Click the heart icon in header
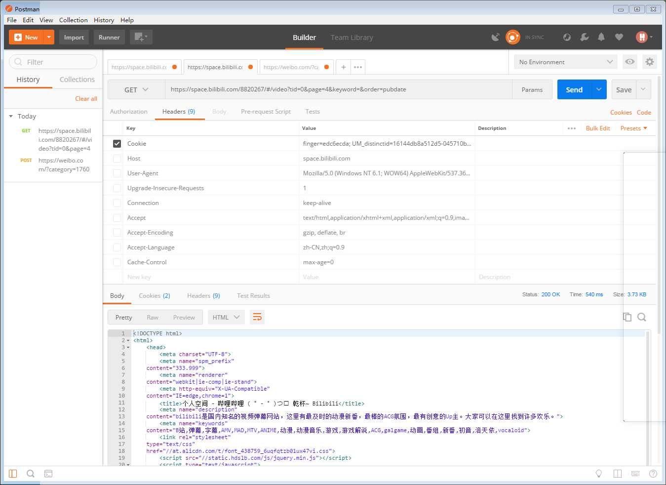 [x=619, y=37]
